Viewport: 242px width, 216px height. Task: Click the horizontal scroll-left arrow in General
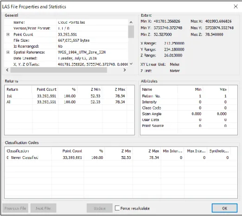(7, 70)
